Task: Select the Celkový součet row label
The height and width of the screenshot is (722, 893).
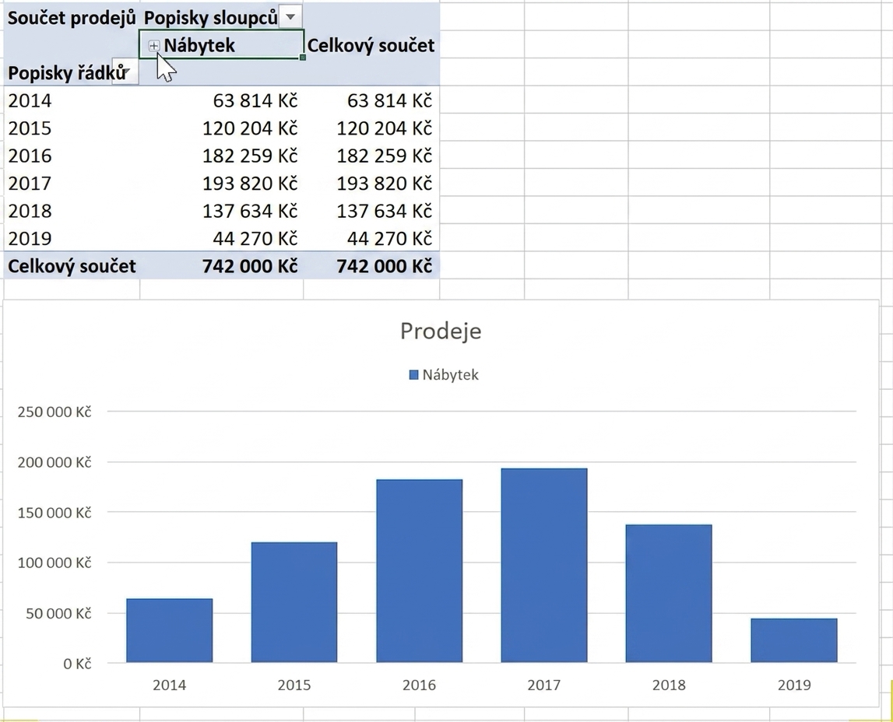Action: click(72, 266)
